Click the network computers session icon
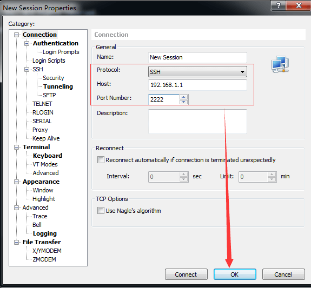Screen dimensions: 311x288 pyautogui.click(x=280, y=64)
